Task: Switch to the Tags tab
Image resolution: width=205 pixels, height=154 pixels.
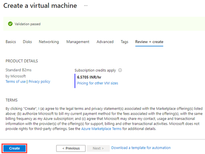Action: click(x=124, y=42)
